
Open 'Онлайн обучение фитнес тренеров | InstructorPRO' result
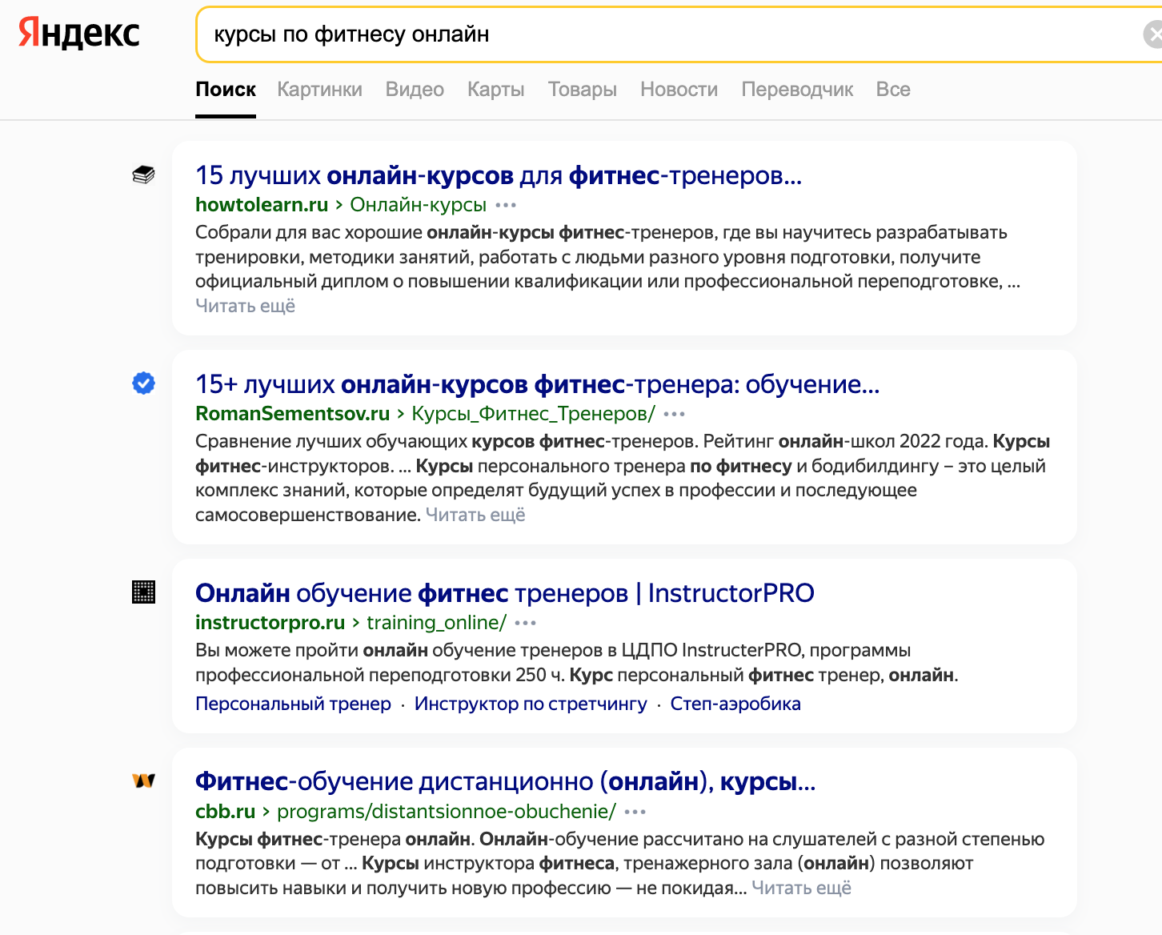[x=504, y=593]
